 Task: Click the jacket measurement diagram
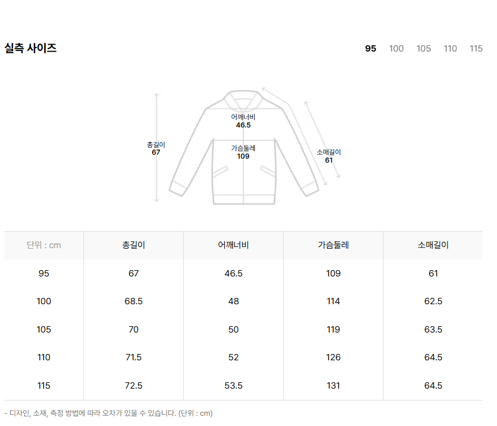click(244, 146)
